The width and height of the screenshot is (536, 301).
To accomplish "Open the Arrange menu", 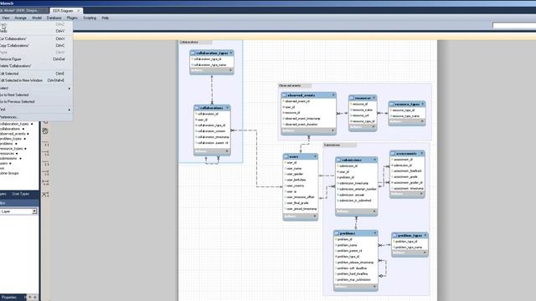I will [20, 18].
